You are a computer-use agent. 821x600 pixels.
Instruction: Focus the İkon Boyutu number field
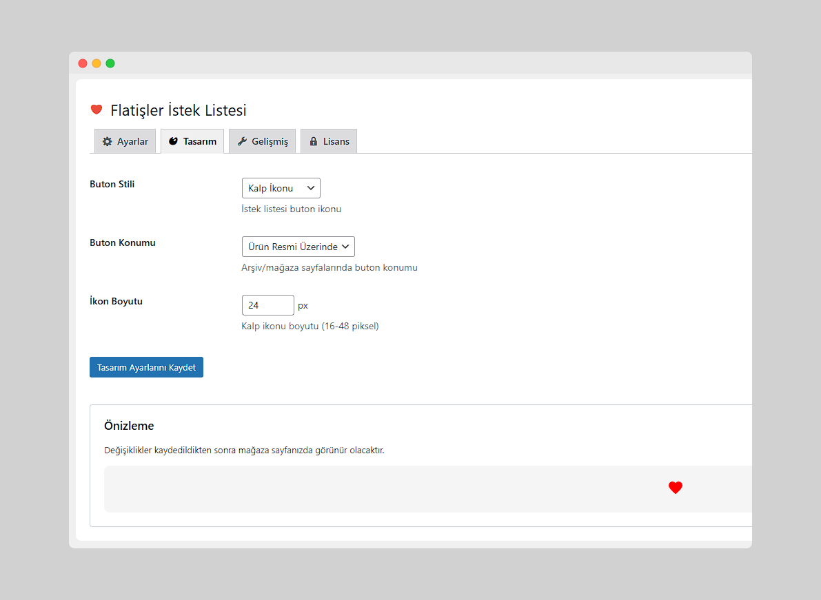(267, 305)
